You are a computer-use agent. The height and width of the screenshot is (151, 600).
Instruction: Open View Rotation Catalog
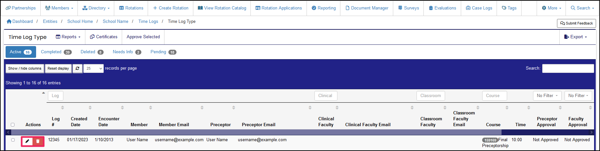(x=222, y=8)
